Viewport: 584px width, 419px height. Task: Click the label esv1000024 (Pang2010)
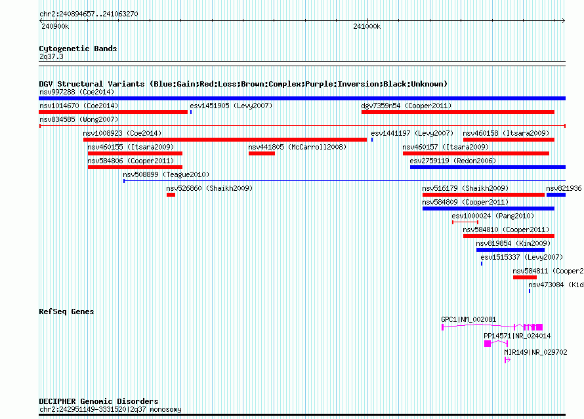click(x=493, y=216)
